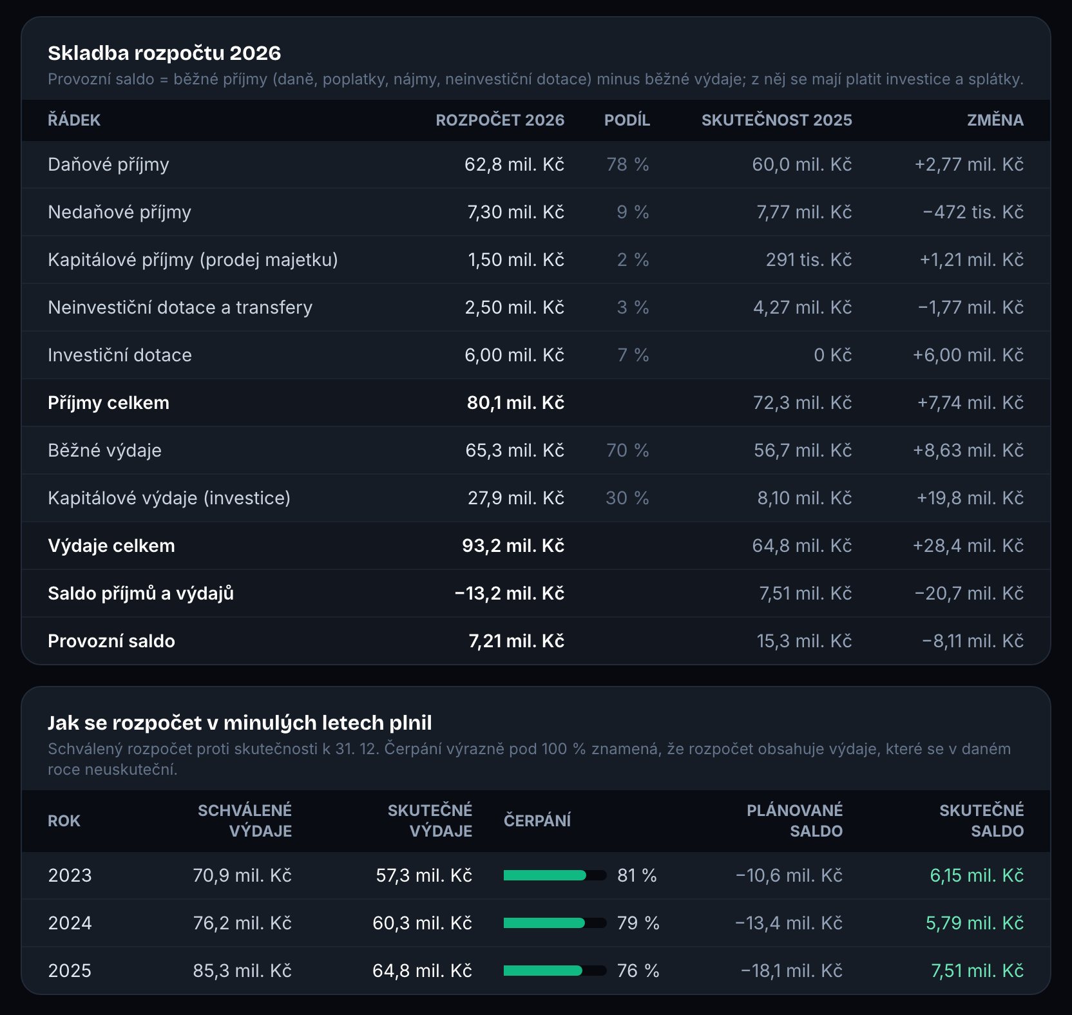1072x1015 pixels.
Task: Click Kapitálové výdaje (investice) label
Action: [169, 498]
